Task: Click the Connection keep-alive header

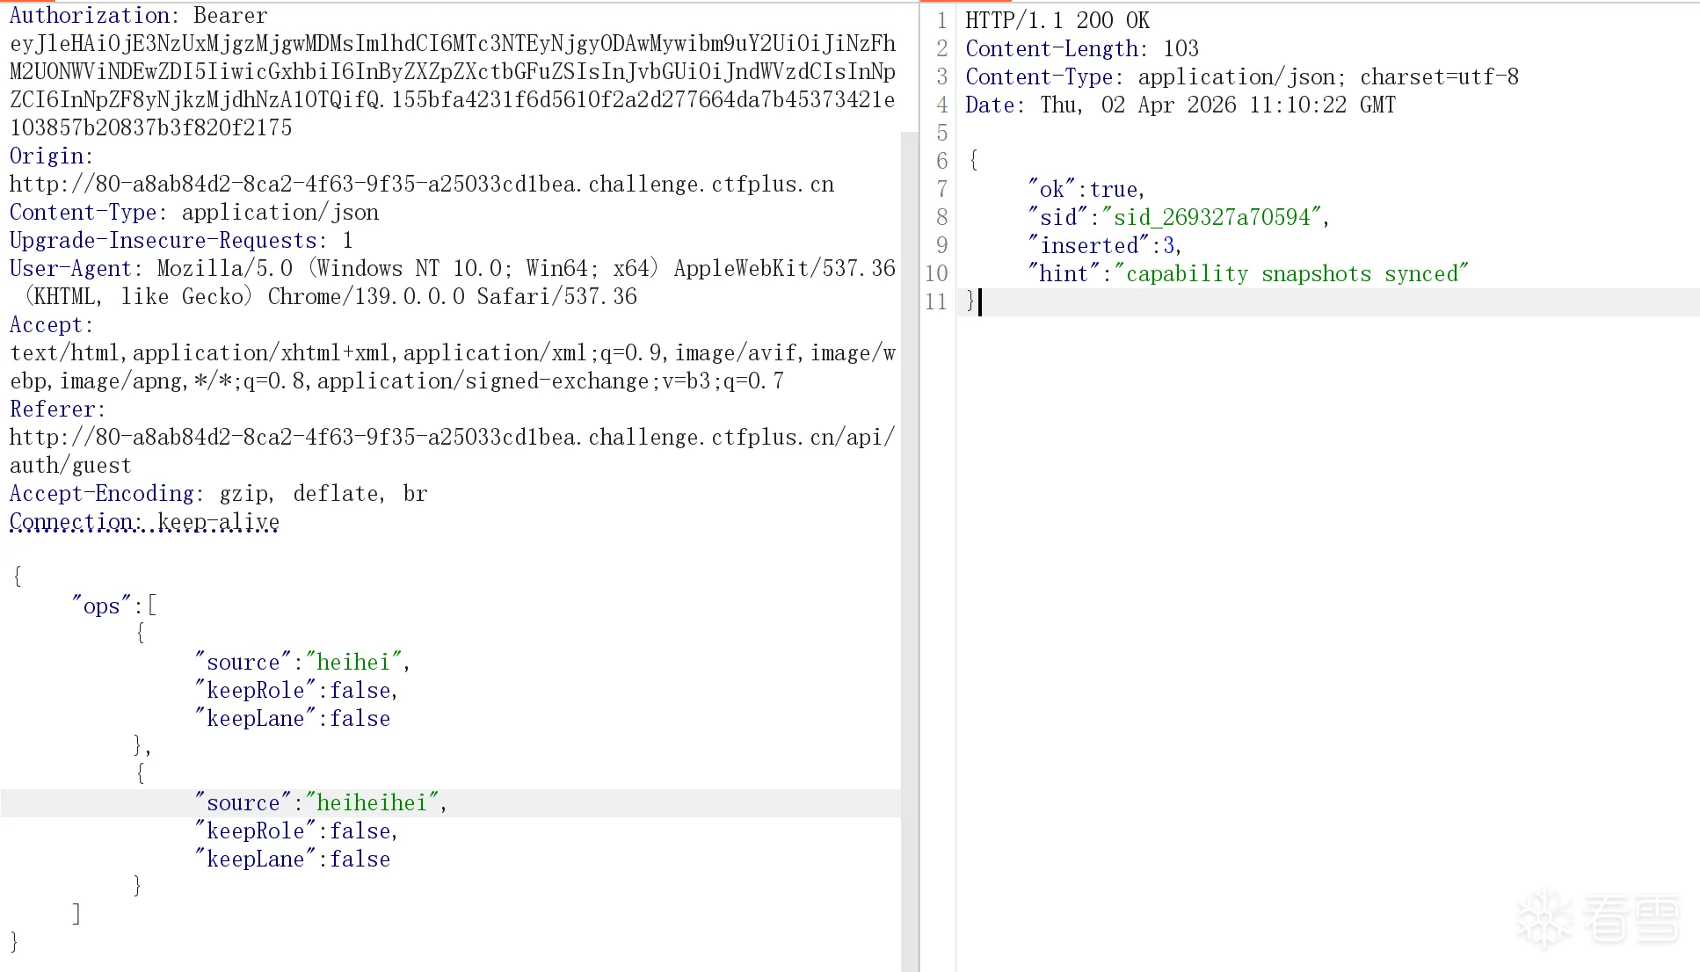Action: (144, 522)
